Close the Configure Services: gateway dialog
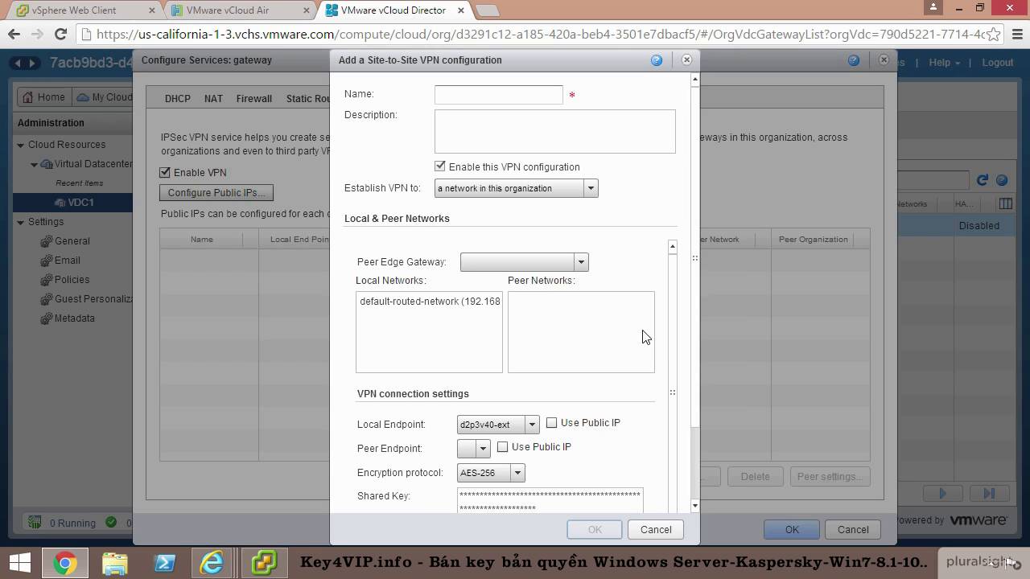1030x579 pixels. tap(884, 60)
